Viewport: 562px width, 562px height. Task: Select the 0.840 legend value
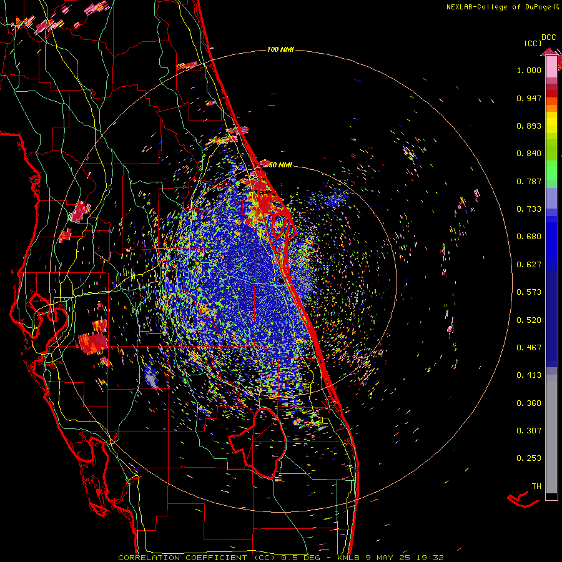[x=529, y=154]
